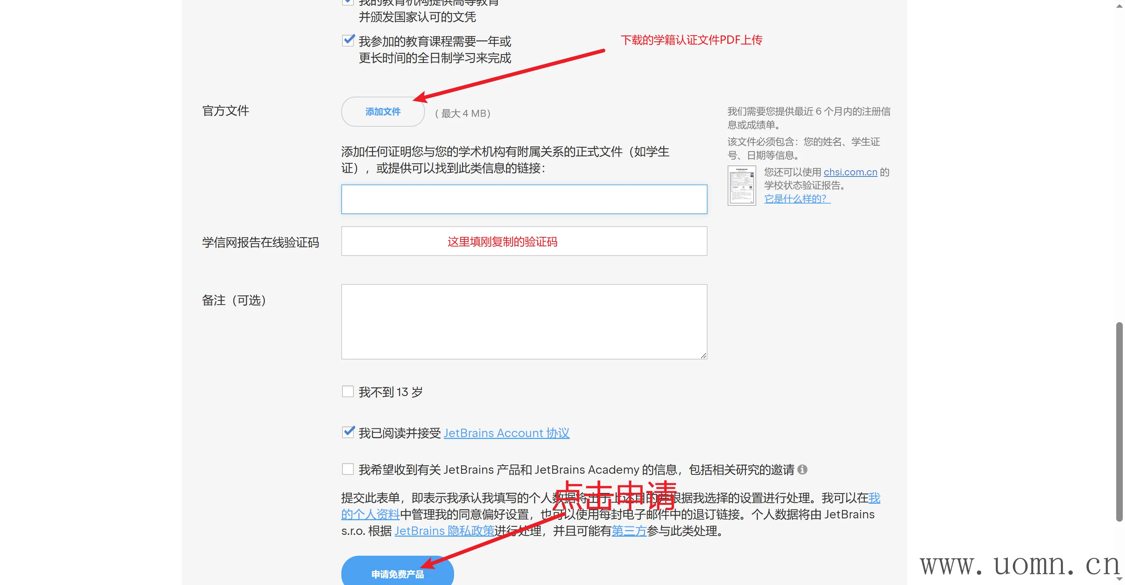Click the textarea resize handle corner
This screenshot has width=1125, height=585.
pos(703,355)
